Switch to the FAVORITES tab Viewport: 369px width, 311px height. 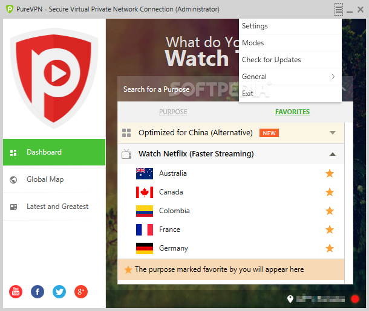pyautogui.click(x=293, y=112)
